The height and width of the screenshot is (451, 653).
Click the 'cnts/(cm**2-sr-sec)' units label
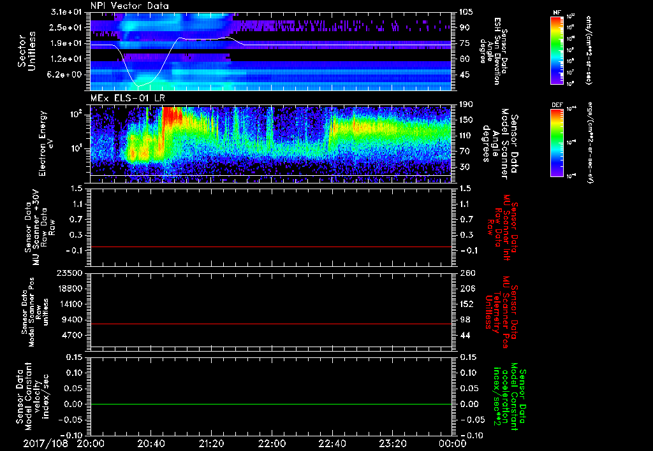click(x=589, y=50)
